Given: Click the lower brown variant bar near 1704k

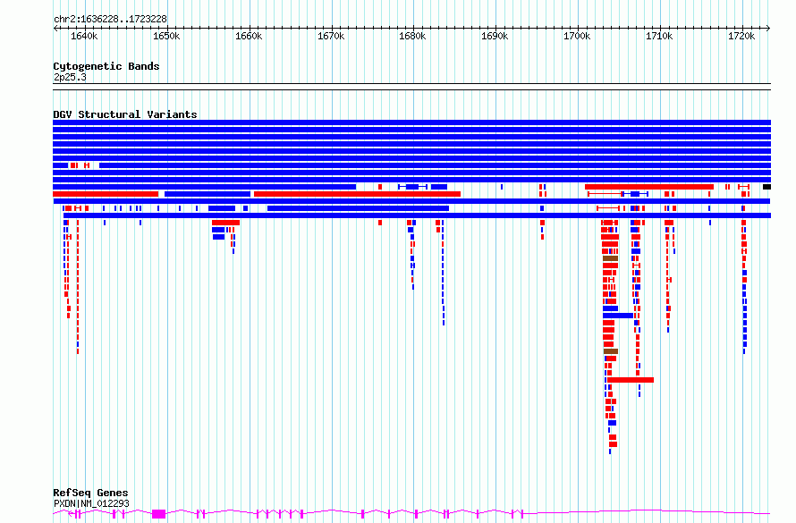Looking at the screenshot, I should [611, 351].
